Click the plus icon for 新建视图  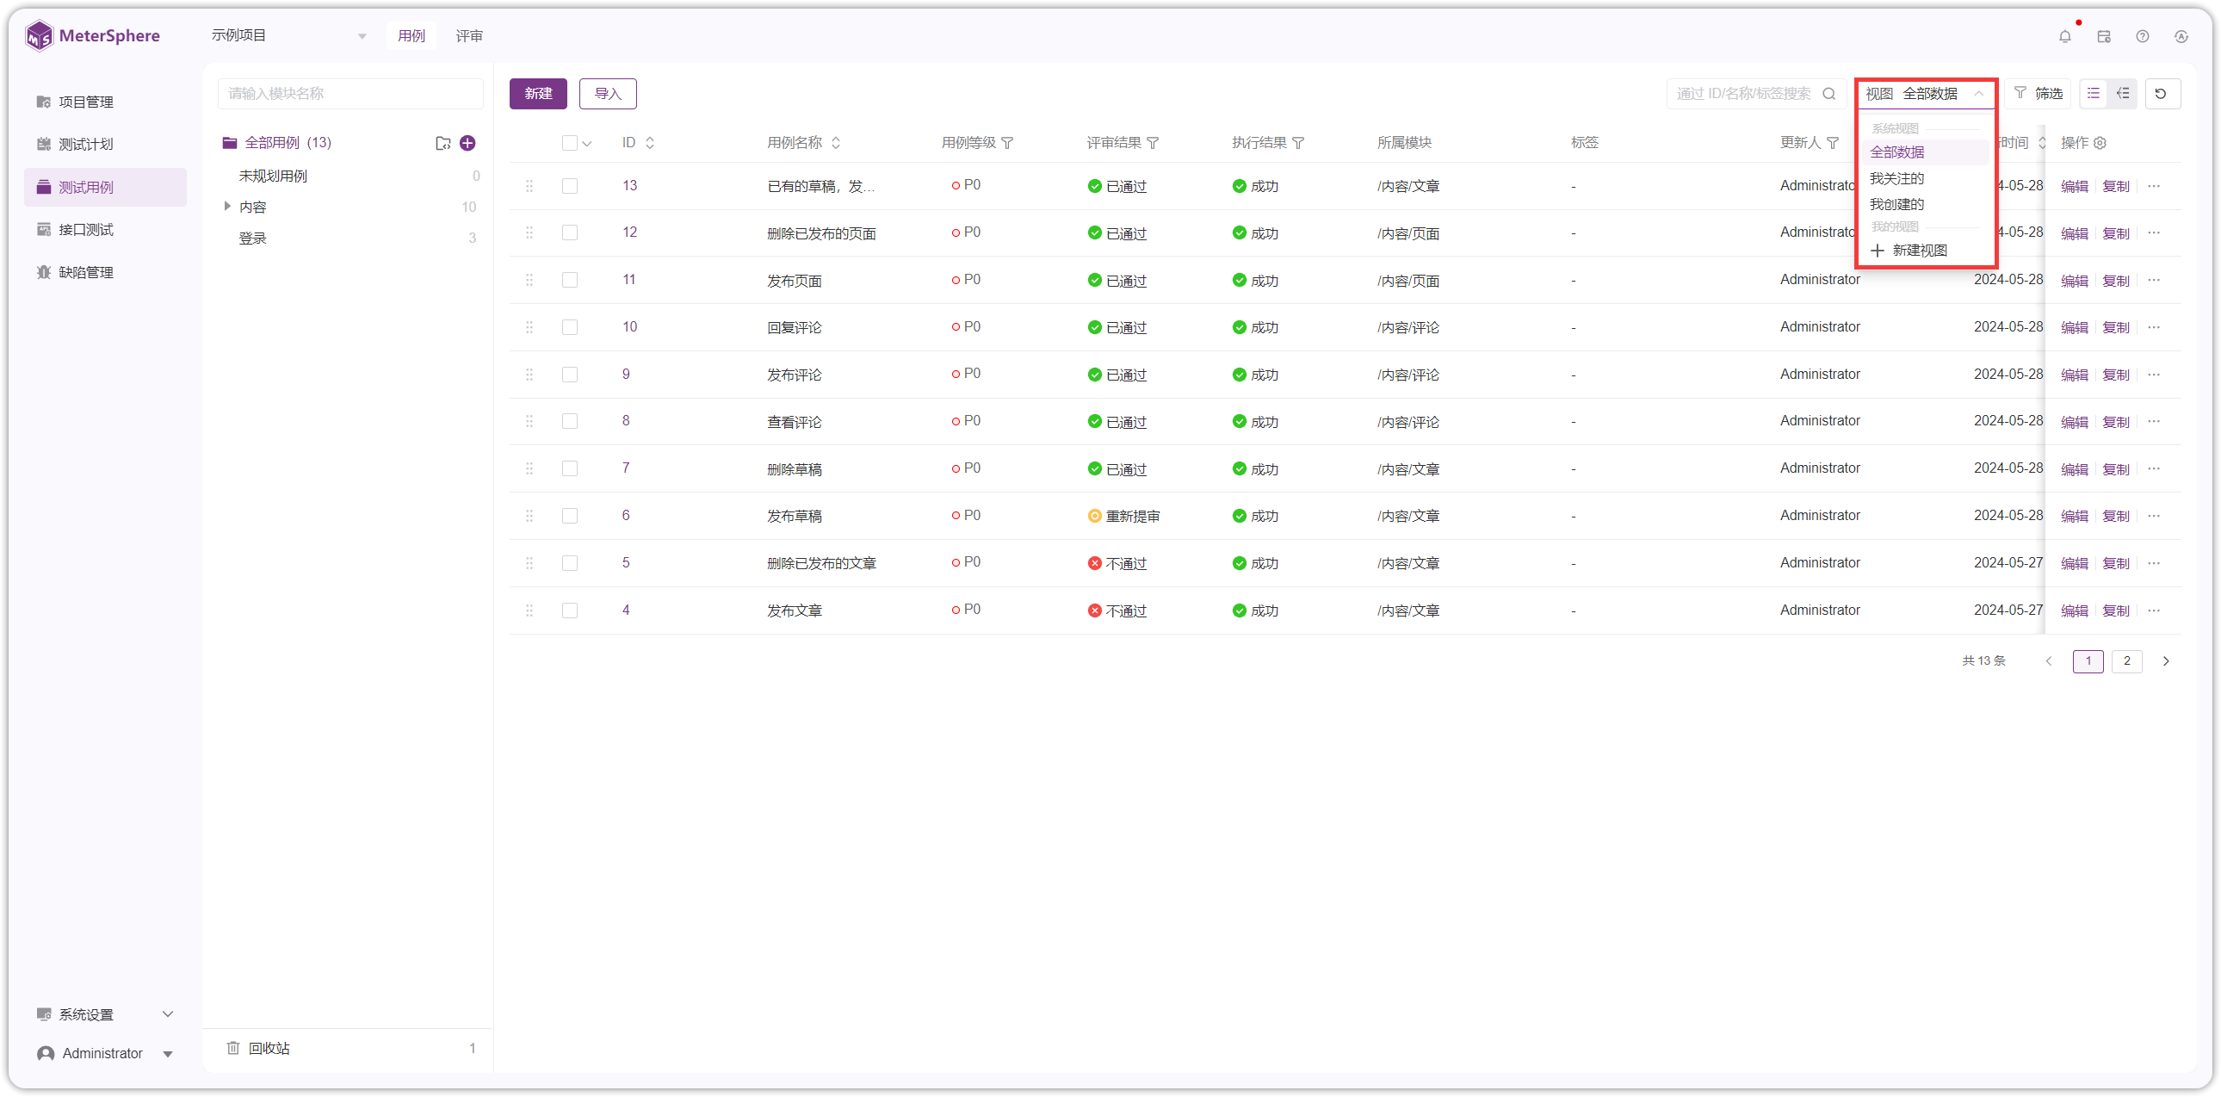[1877, 251]
